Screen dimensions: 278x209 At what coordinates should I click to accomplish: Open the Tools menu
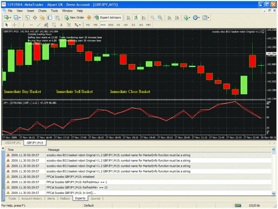(54, 11)
